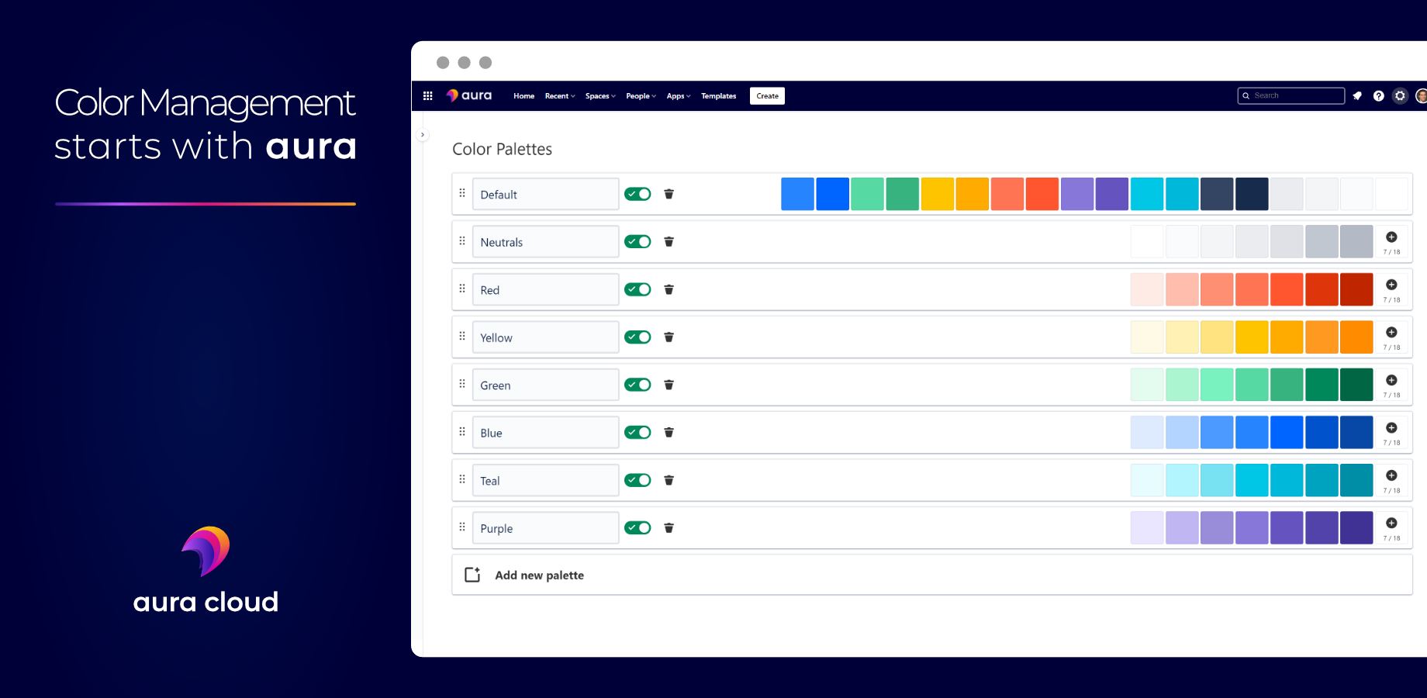Turn off the Red palette toggle
The height and width of the screenshot is (698, 1427).
637,289
